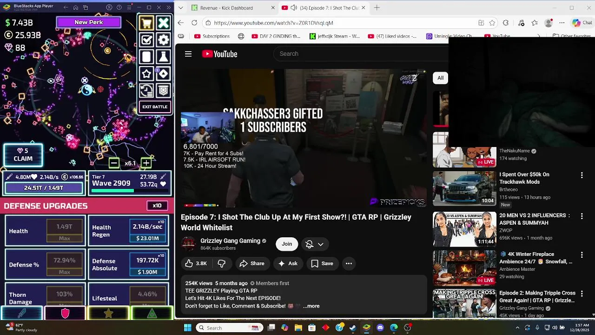595x335 pixels.
Task: Open options for 4K Winter Fireplace video
Action: (582, 255)
